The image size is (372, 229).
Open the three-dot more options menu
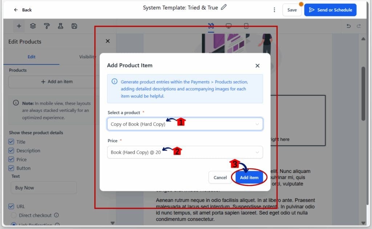274,10
